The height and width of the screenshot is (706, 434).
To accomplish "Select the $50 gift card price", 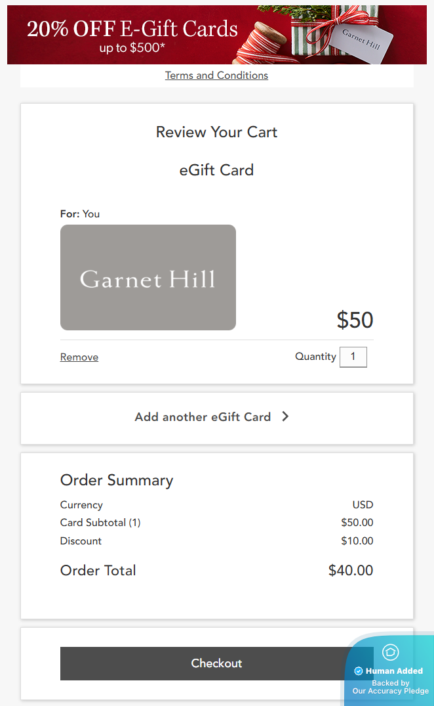I will click(355, 320).
